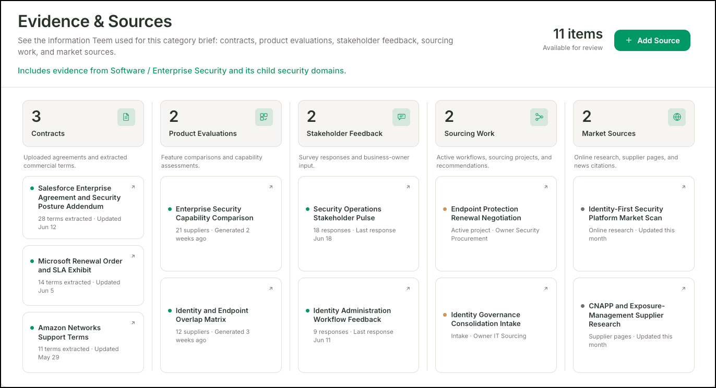Image resolution: width=716 pixels, height=388 pixels.
Task: Click 'Active project · Owner Security Procurement'
Action: 495,234
